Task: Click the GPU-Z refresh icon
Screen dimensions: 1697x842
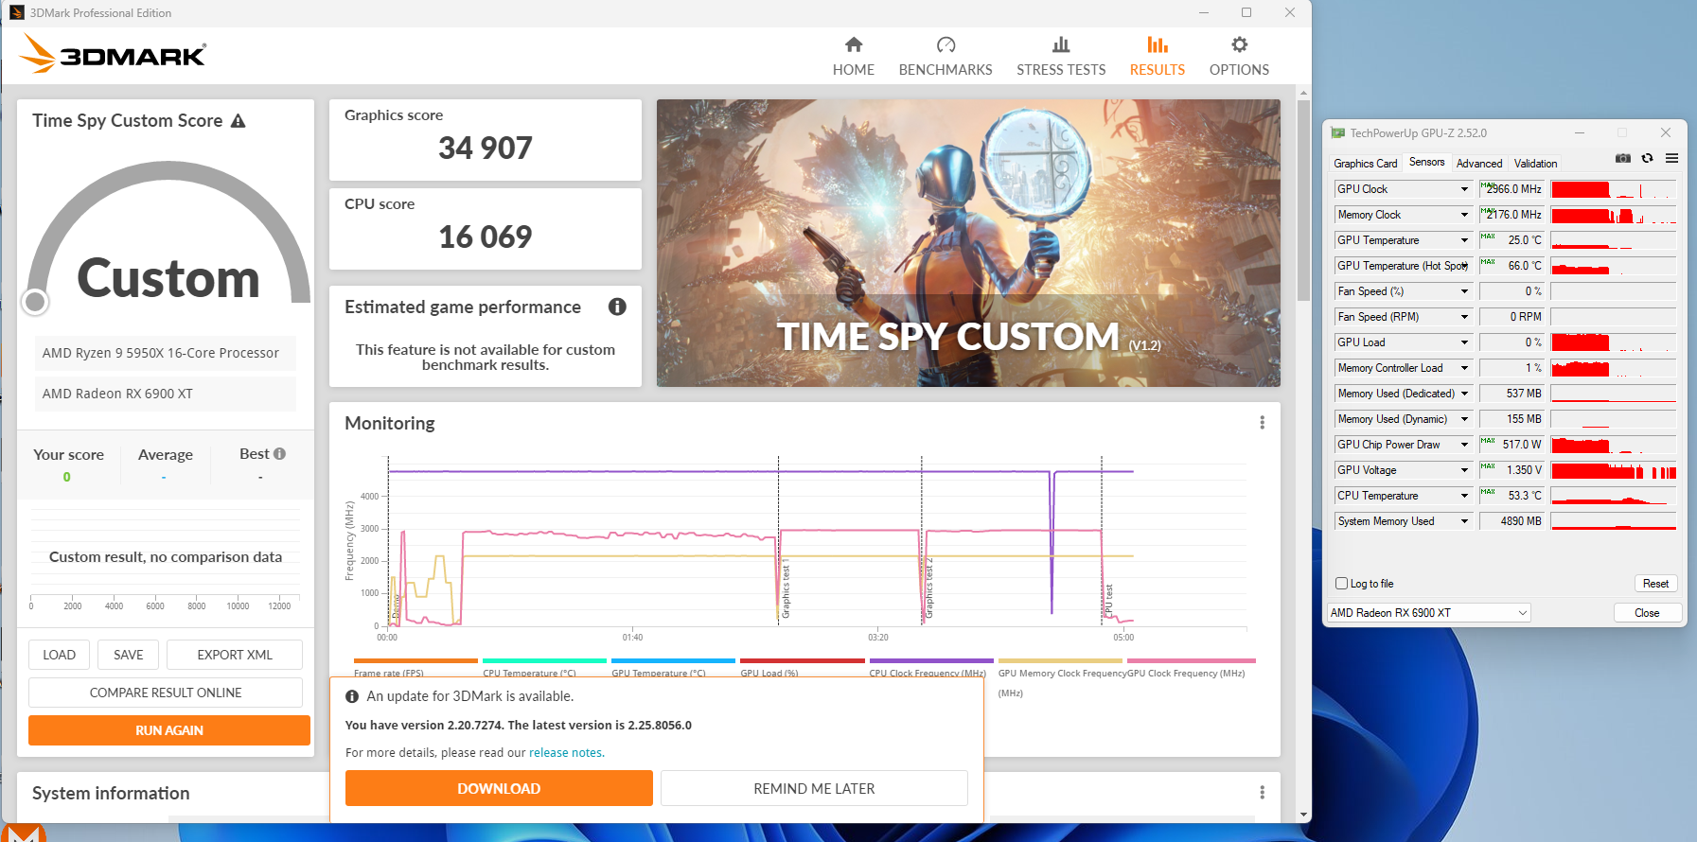Action: [x=1647, y=158]
